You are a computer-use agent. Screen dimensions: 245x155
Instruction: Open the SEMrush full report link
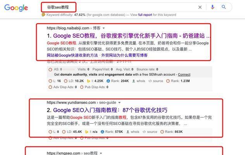pos(145,15)
